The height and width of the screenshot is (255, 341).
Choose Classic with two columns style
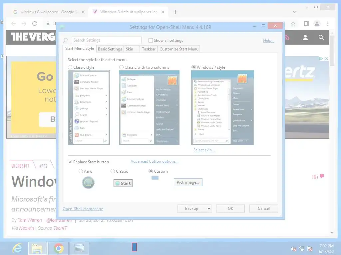pyautogui.click(x=121, y=67)
